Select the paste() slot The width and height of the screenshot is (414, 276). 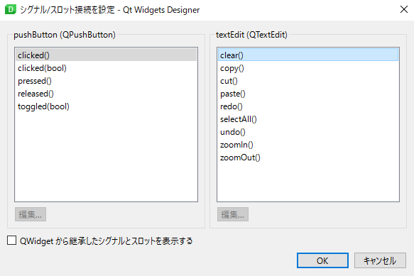click(308, 94)
